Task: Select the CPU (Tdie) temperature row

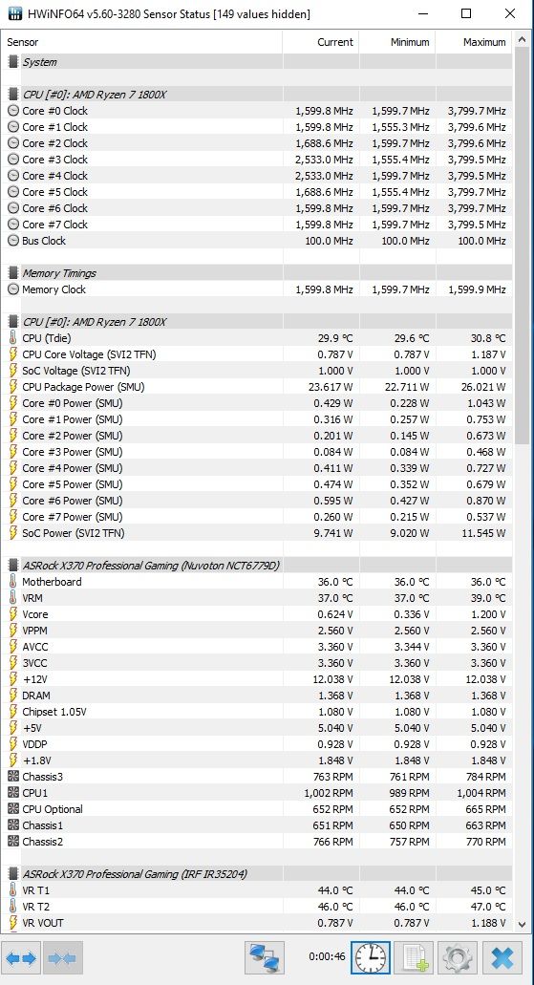Action: click(256, 338)
